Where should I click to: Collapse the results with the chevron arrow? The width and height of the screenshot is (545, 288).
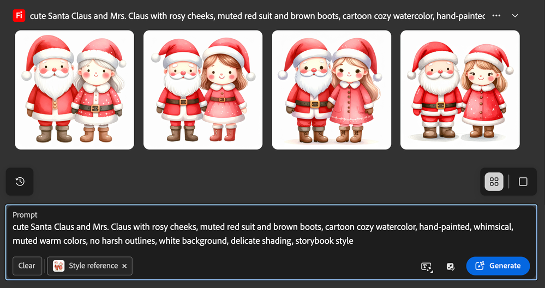coord(515,16)
